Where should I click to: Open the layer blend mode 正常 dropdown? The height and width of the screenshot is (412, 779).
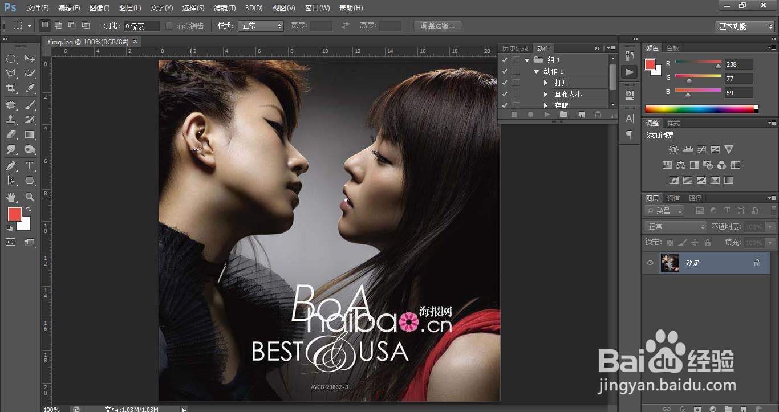tap(676, 226)
